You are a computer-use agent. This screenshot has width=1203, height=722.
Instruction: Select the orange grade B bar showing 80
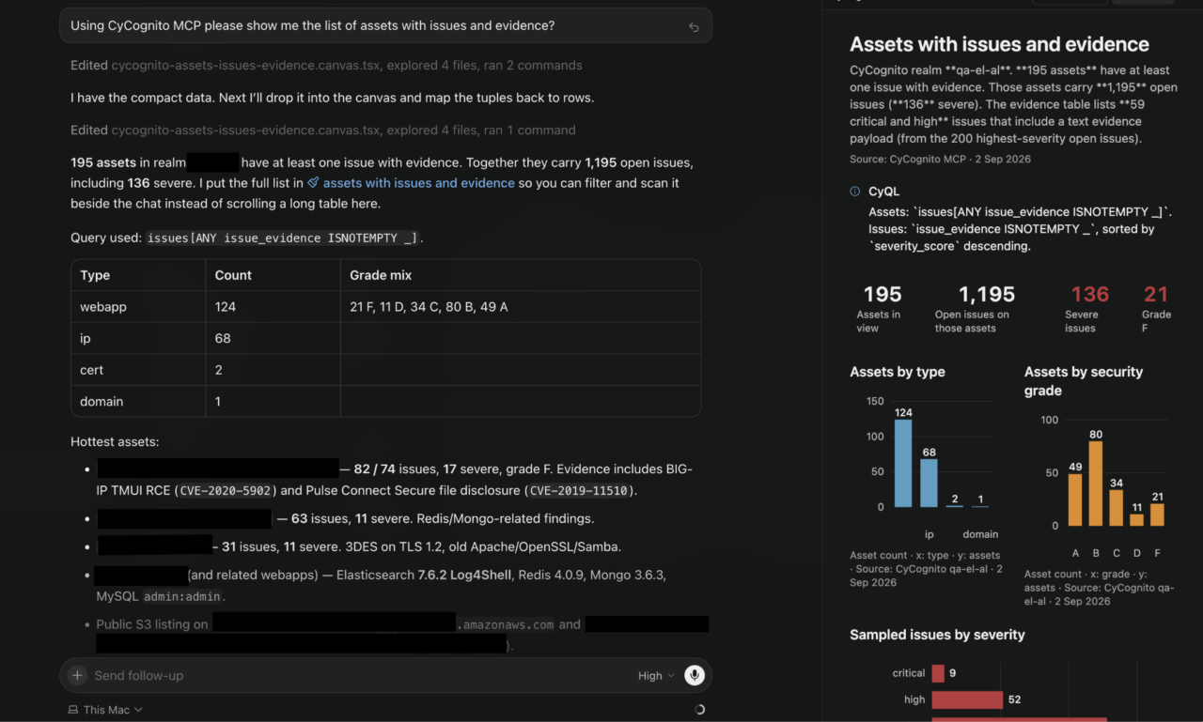point(1096,484)
